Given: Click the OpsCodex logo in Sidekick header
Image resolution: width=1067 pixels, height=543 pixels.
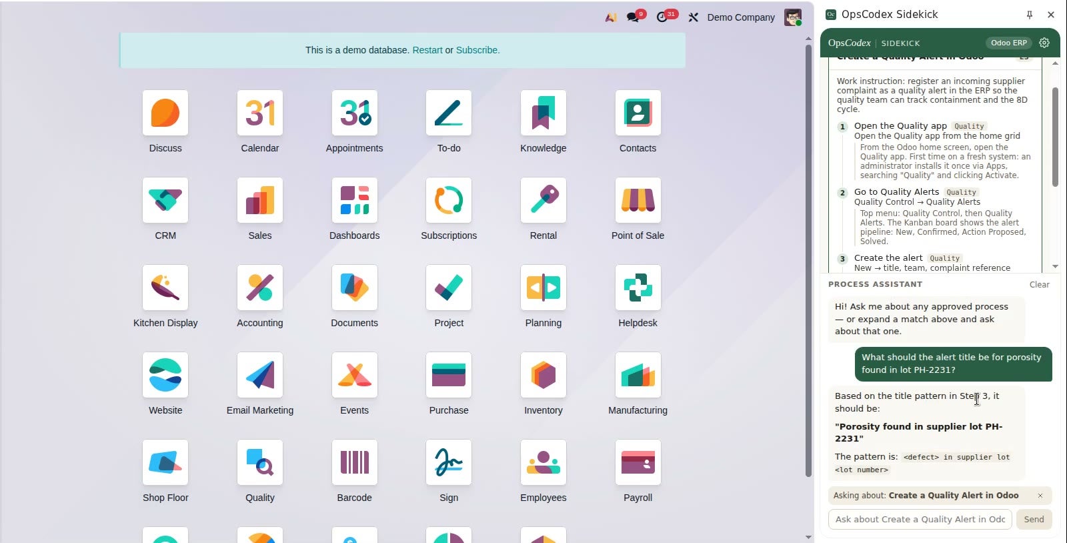Looking at the screenshot, I should click(x=849, y=43).
